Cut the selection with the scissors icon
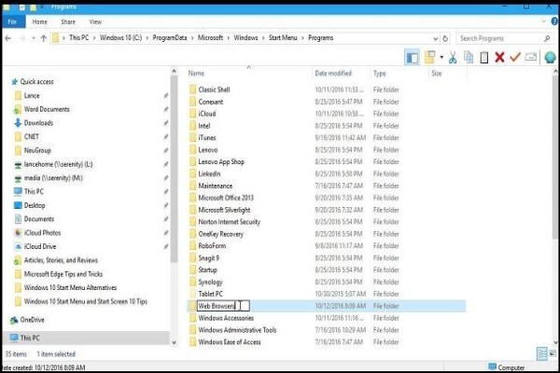This screenshot has width=560, height=373. tap(453, 57)
